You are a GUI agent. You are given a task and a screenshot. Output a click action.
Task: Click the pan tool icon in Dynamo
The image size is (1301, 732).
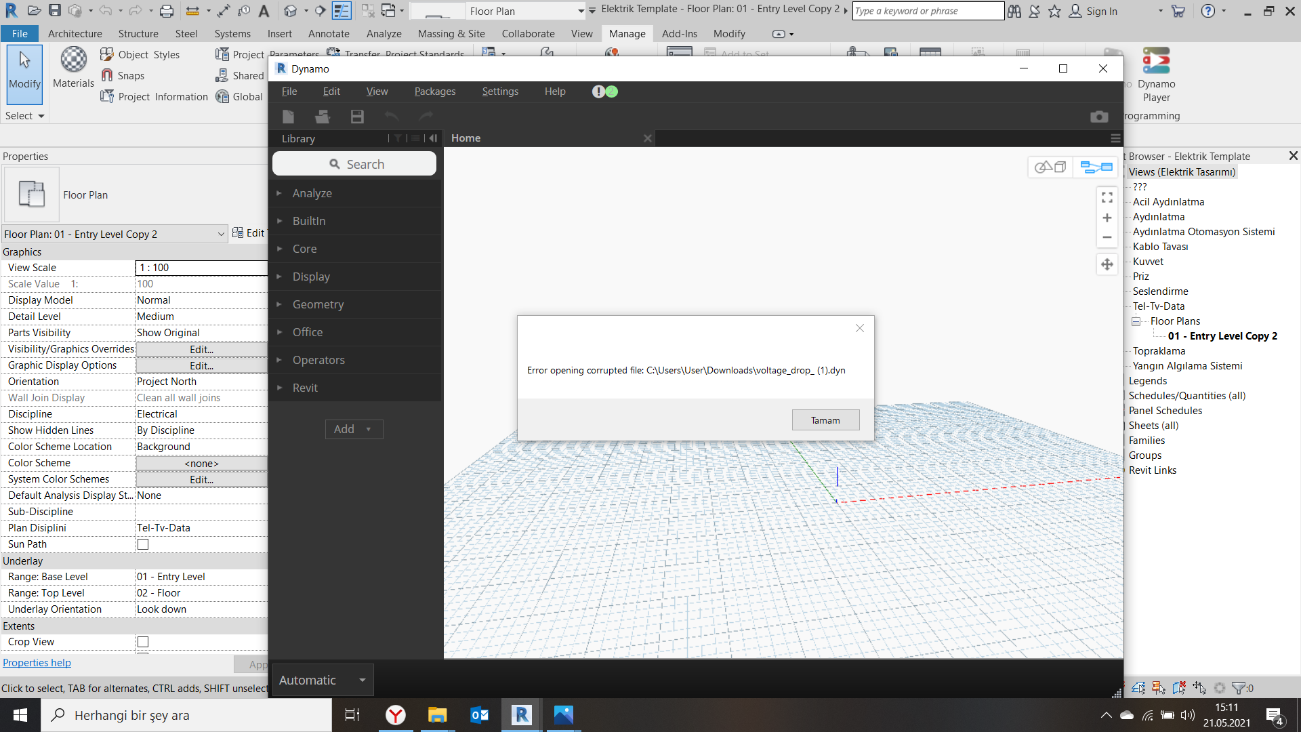(1107, 264)
